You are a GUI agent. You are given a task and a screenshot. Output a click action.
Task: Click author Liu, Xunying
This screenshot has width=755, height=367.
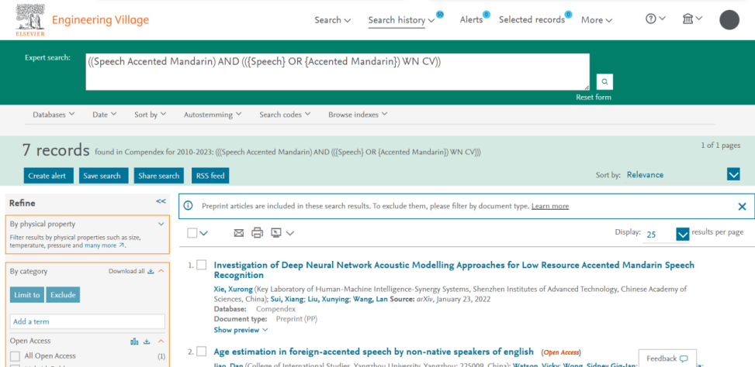(328, 299)
